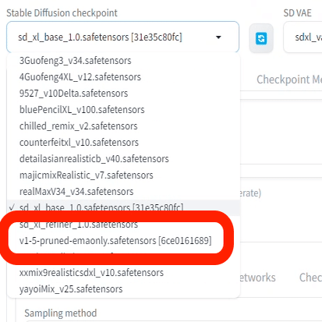Expand the Stable Diffusion checkpoint dropdown arrow

pos(218,37)
